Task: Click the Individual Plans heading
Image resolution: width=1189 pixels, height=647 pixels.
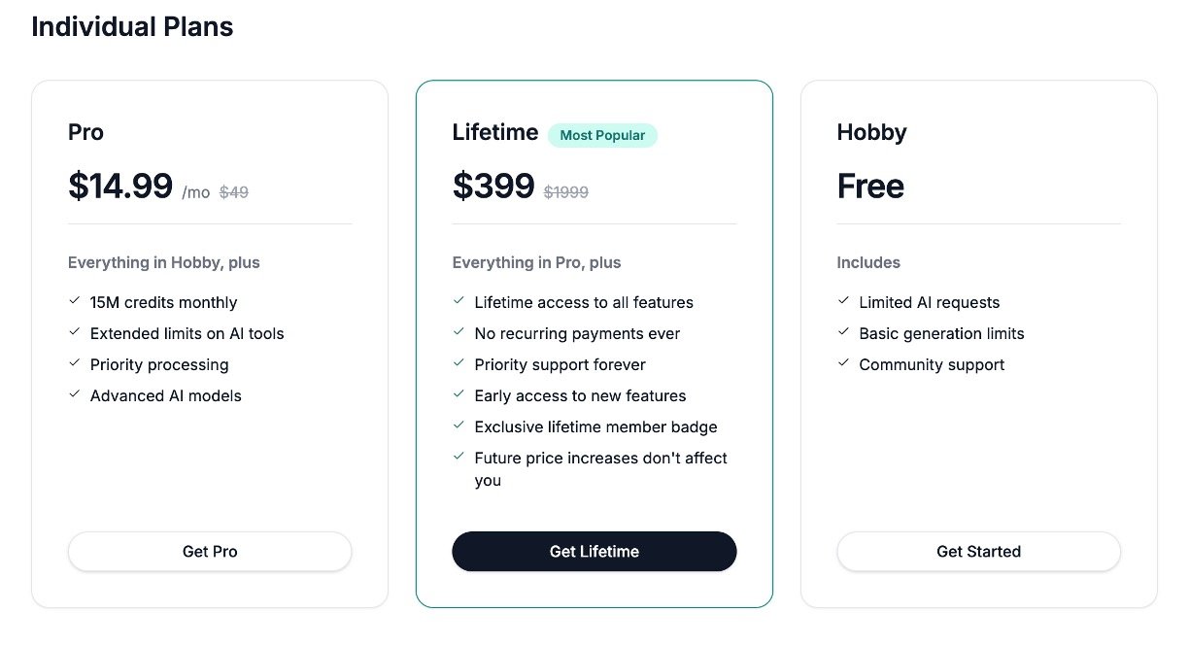Action: coord(132,26)
